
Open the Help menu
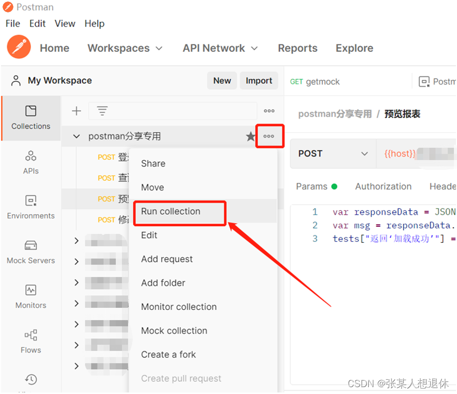(95, 23)
